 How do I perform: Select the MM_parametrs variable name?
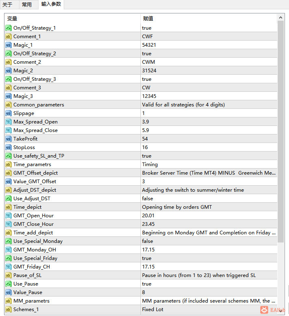click(x=31, y=301)
